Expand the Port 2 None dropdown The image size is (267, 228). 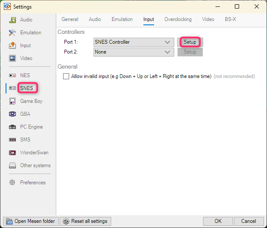[x=134, y=52]
